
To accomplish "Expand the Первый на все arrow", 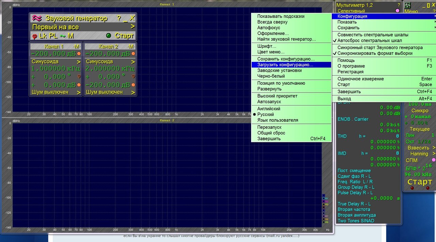I will pos(133,27).
